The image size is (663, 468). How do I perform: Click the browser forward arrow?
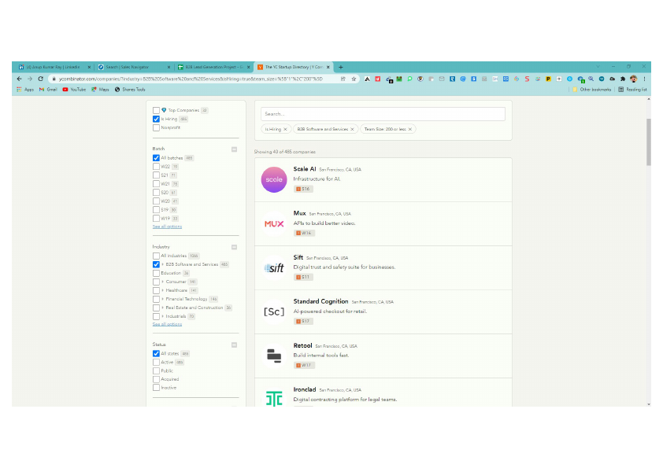pyautogui.click(x=30, y=79)
